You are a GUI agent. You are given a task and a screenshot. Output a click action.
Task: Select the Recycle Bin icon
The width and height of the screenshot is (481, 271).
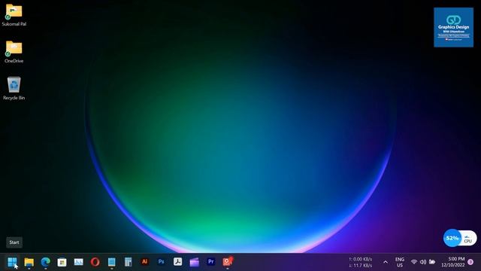(14, 88)
